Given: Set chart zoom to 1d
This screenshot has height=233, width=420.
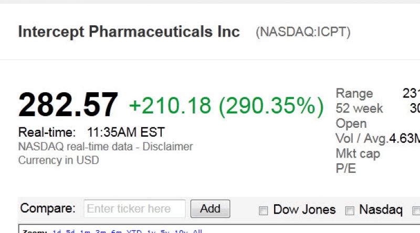Looking at the screenshot, I should point(57,231).
